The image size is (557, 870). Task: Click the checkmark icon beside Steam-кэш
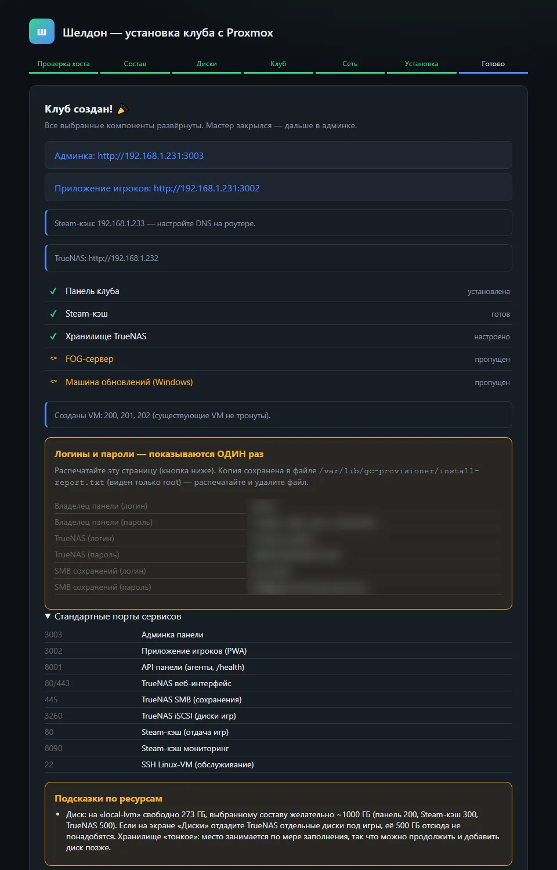tap(53, 314)
